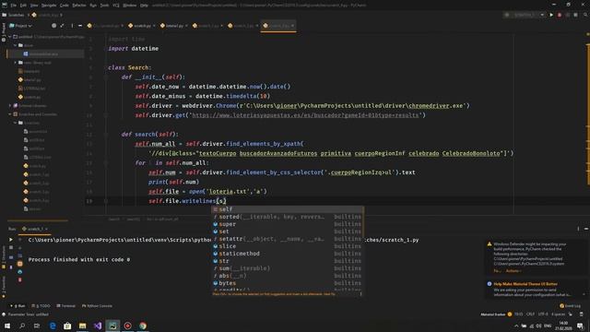Open the Project view dropdown
Viewport: 590px width, 332px height.
[x=21, y=26]
